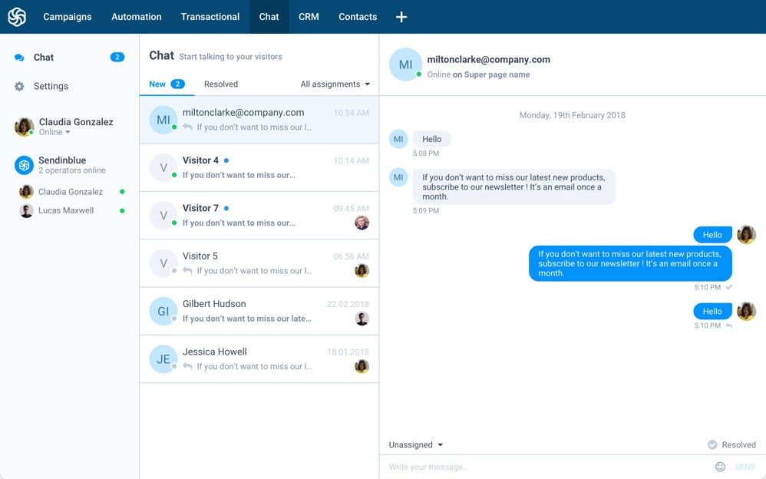Click the Sendinblue team round icon
766x479 pixels.
tap(25, 165)
